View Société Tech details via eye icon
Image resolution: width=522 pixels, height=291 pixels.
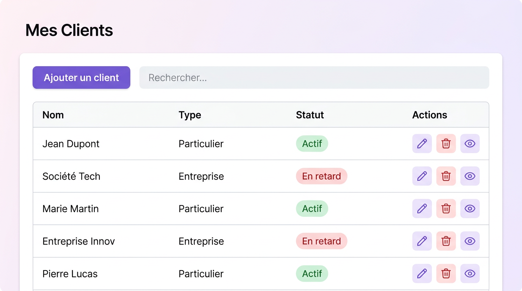coord(470,176)
